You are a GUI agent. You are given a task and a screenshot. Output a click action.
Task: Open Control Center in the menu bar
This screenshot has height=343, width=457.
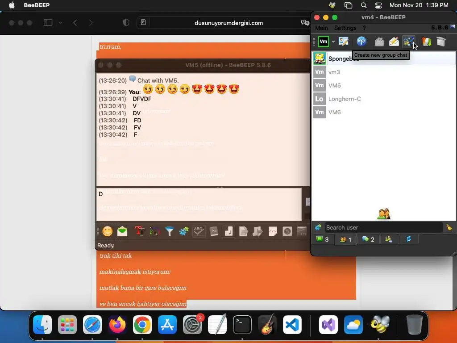378,5
